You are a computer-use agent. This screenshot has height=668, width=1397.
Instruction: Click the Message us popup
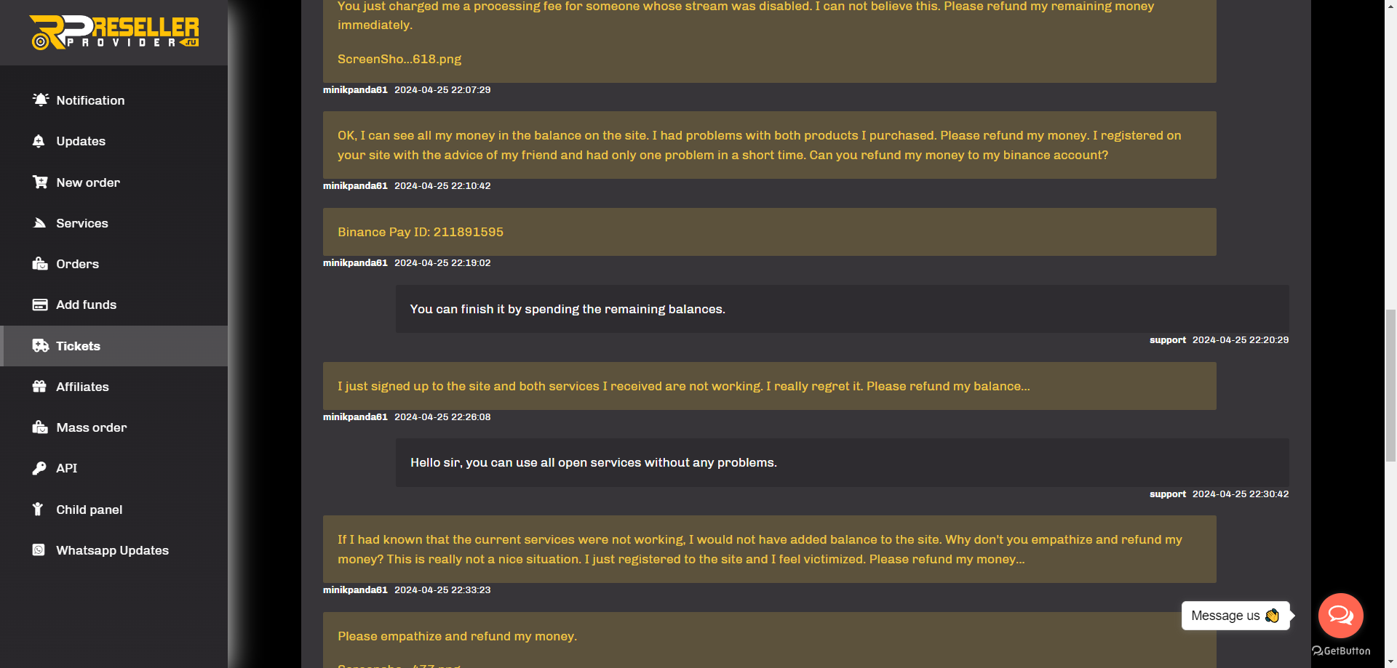click(1235, 616)
